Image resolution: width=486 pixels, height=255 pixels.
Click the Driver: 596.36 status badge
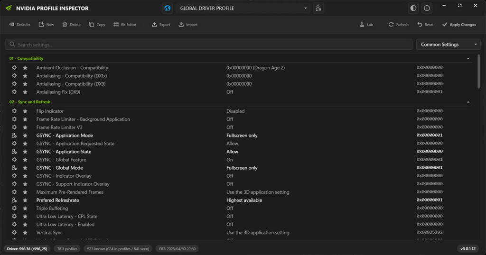(x=27, y=249)
